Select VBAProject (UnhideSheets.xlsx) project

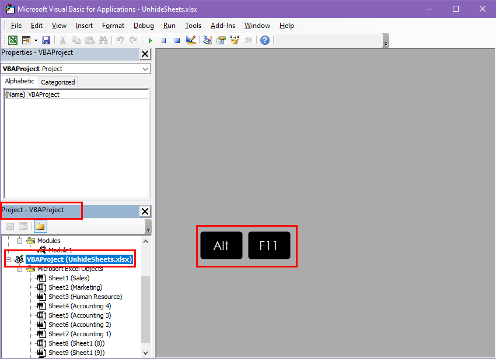pos(79,259)
